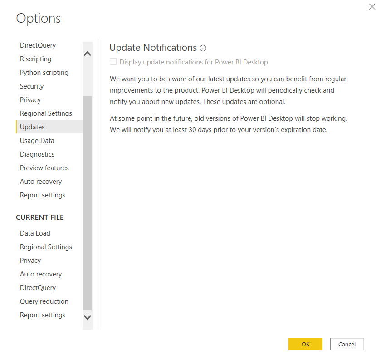Click the sidebar vertical scrollbar thumb
376x360 pixels.
click(88, 203)
